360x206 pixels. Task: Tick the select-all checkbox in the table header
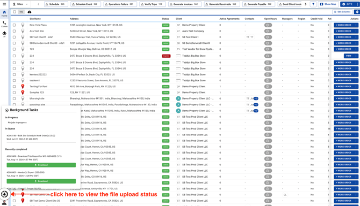(15, 12)
